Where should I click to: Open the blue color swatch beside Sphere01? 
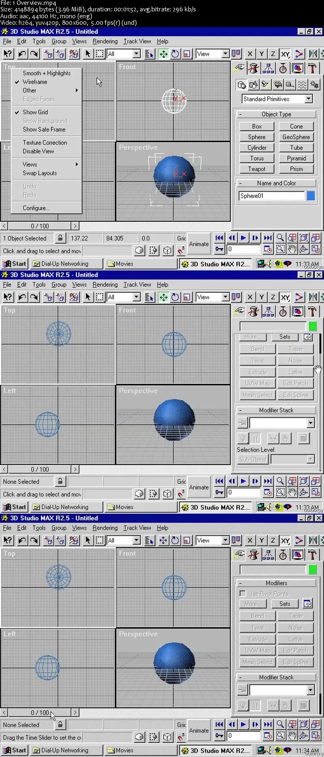[311, 196]
